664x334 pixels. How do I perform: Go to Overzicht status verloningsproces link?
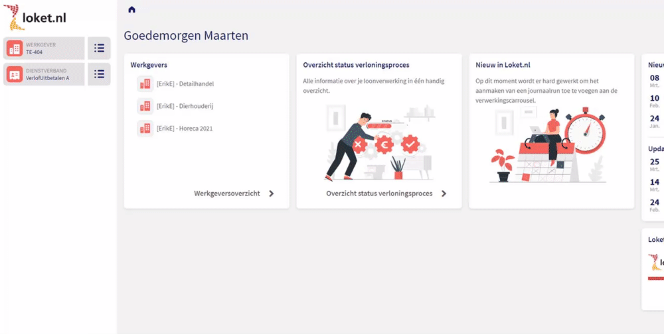[x=379, y=194]
